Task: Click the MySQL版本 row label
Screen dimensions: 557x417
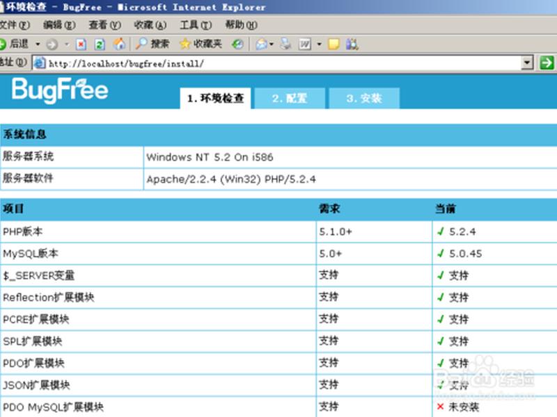Action: (31, 254)
